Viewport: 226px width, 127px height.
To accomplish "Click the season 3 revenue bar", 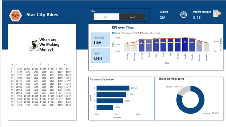I will pyautogui.click(x=113, y=88).
